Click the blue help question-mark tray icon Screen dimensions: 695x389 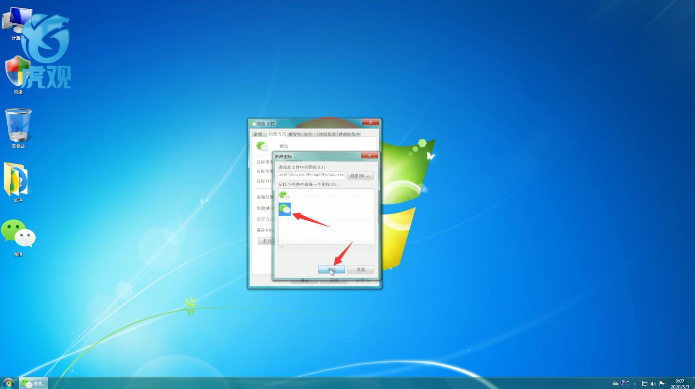pos(623,383)
